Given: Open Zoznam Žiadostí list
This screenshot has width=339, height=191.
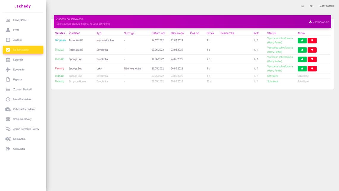Looking at the screenshot, I should (22, 90).
